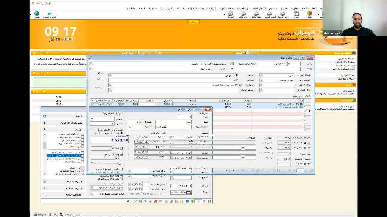Toggle توليد قيد لعمولة المندوب checkbox
The image size is (387, 217).
click(x=121, y=169)
